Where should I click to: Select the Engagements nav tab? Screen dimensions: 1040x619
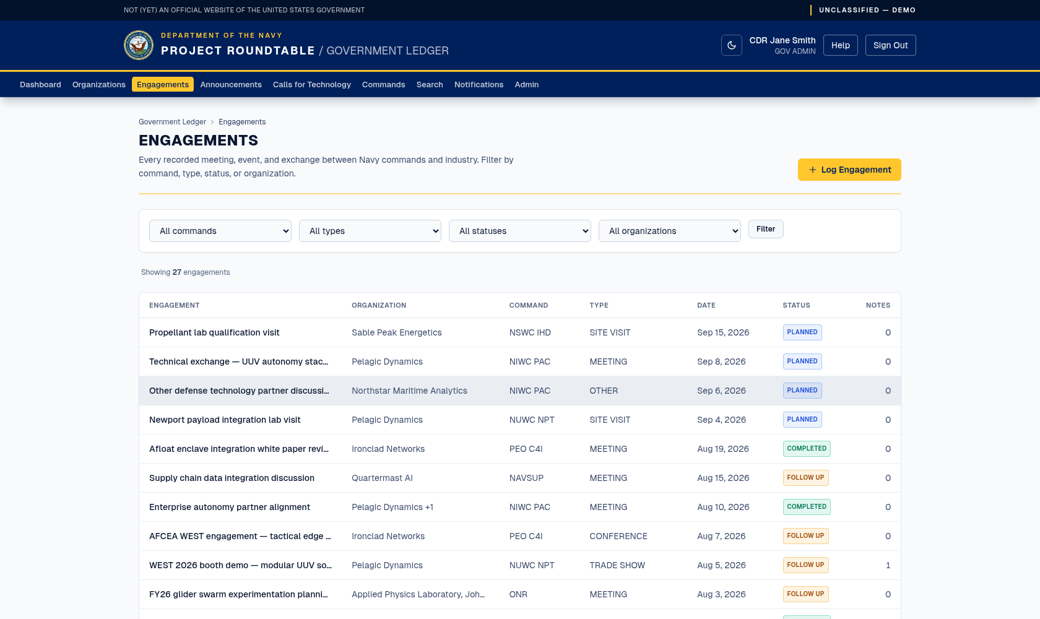tap(163, 84)
